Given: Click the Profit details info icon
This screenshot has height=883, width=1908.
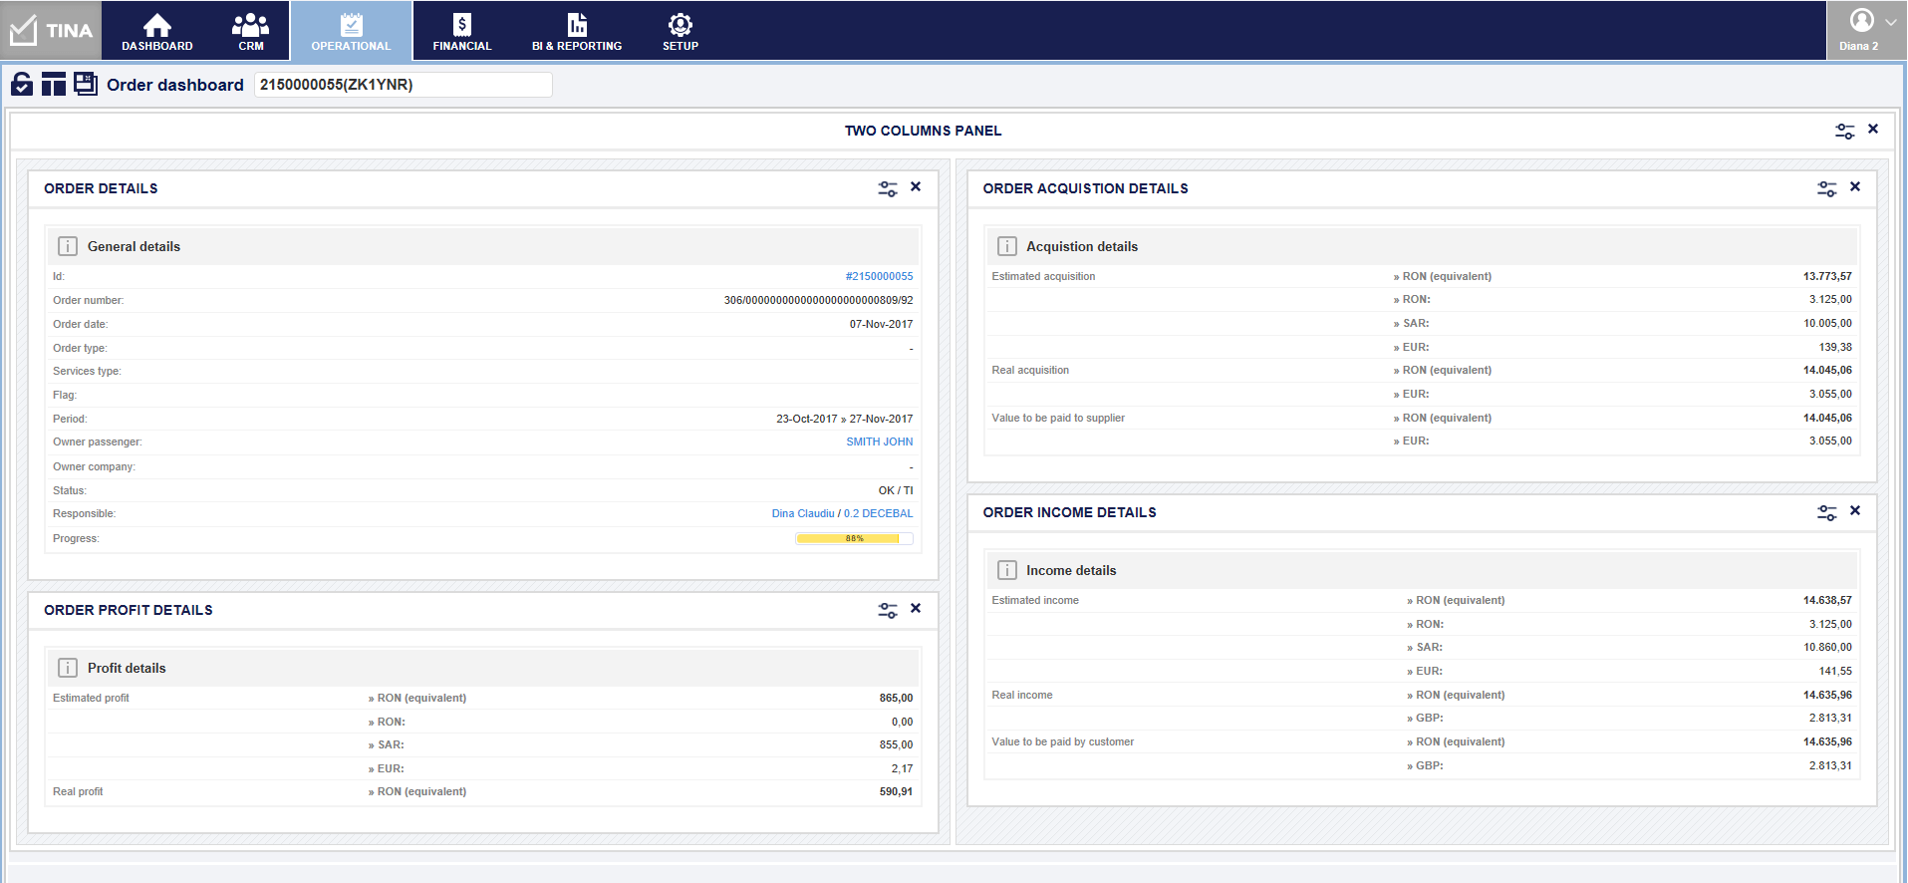Looking at the screenshot, I should tap(68, 668).
